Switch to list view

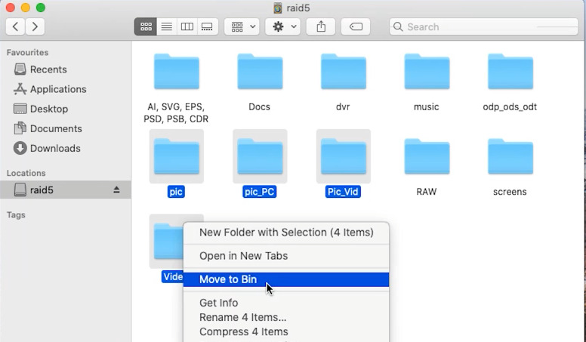click(x=167, y=26)
